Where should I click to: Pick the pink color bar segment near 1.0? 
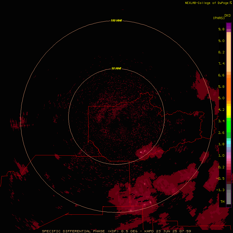point(229,157)
